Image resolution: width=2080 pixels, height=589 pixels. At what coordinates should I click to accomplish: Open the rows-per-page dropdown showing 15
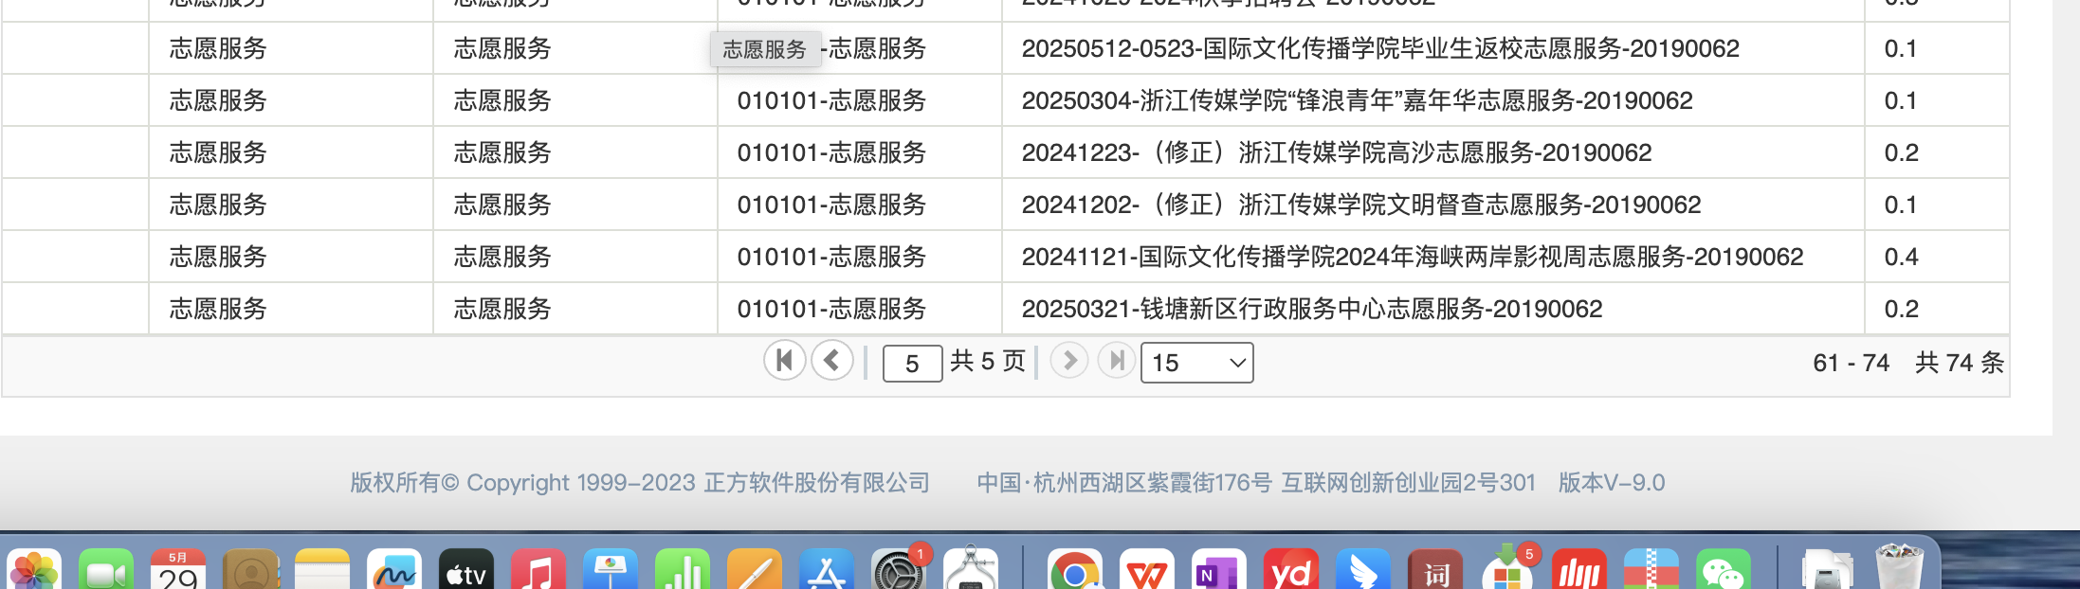(x=1196, y=363)
